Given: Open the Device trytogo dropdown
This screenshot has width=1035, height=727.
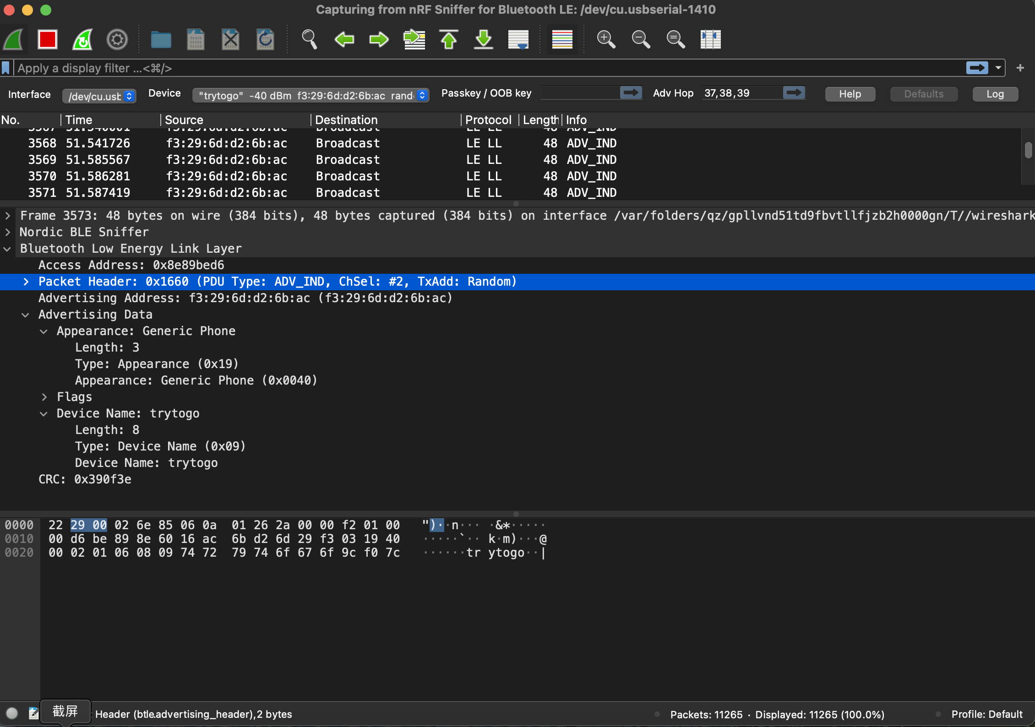Looking at the screenshot, I should [311, 96].
